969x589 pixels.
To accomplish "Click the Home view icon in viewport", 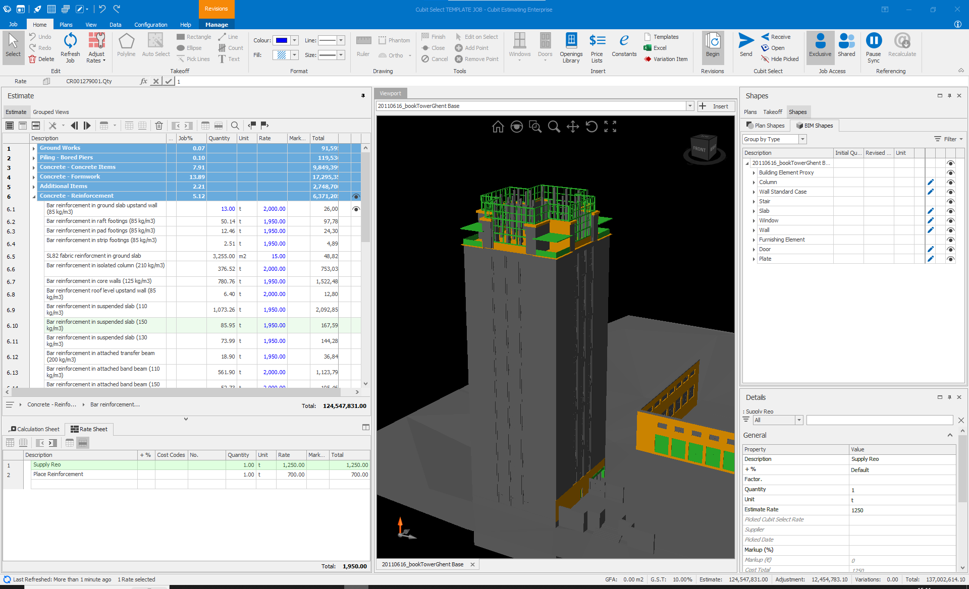I will click(x=498, y=127).
